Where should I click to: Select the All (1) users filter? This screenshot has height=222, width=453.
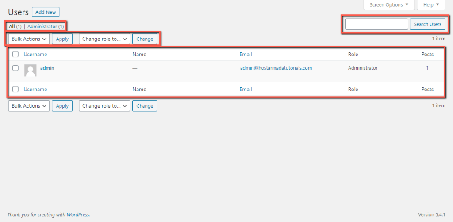click(15, 26)
